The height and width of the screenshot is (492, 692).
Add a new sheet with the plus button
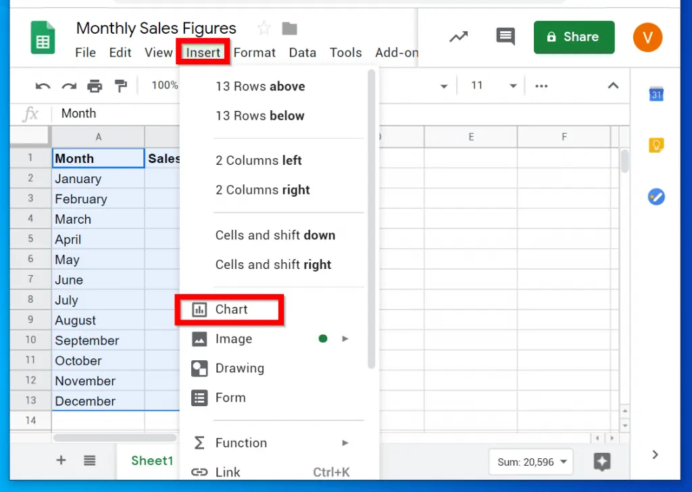pyautogui.click(x=61, y=460)
